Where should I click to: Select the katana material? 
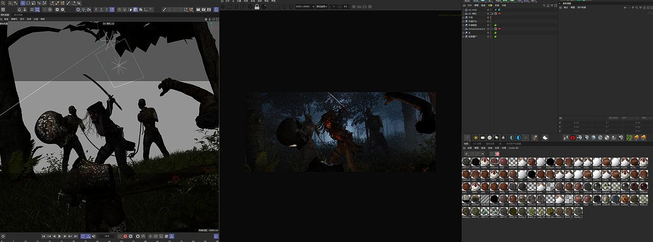(x=466, y=199)
